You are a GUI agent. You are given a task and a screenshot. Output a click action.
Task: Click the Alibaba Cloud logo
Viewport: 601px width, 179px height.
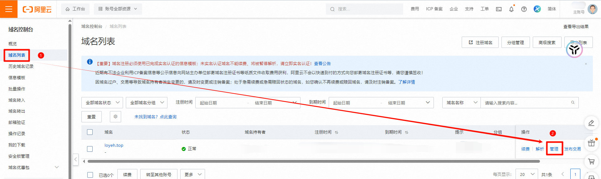point(37,9)
